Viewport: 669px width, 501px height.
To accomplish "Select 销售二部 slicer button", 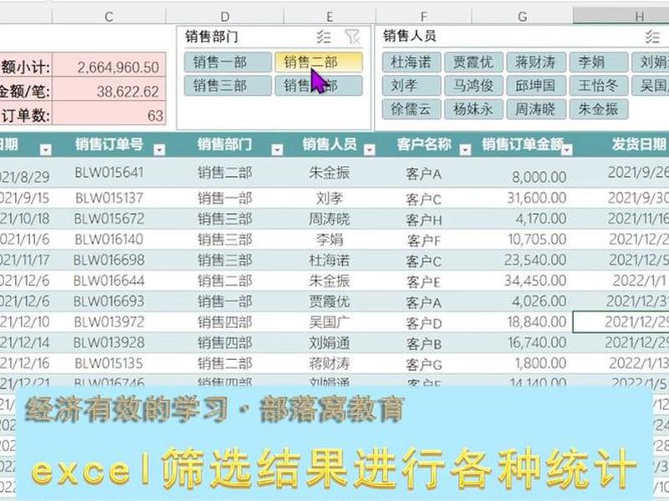I will tap(319, 62).
